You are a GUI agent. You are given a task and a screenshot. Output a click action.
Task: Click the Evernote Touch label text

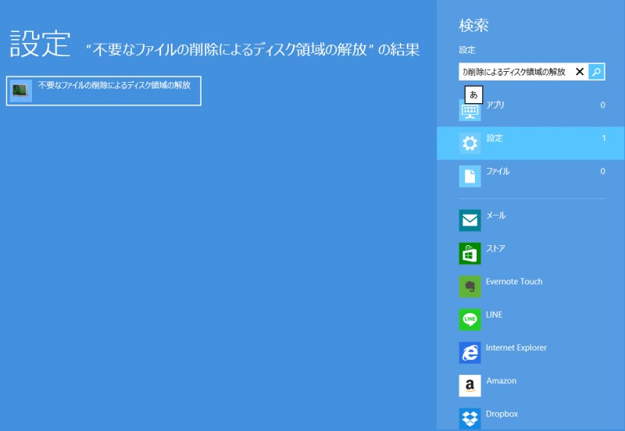[x=514, y=282]
